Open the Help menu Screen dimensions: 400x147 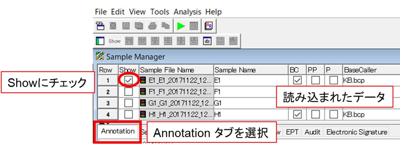(213, 12)
